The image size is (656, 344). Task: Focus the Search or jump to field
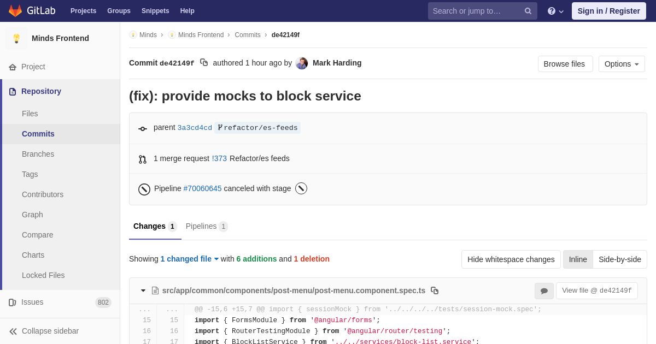click(482, 11)
